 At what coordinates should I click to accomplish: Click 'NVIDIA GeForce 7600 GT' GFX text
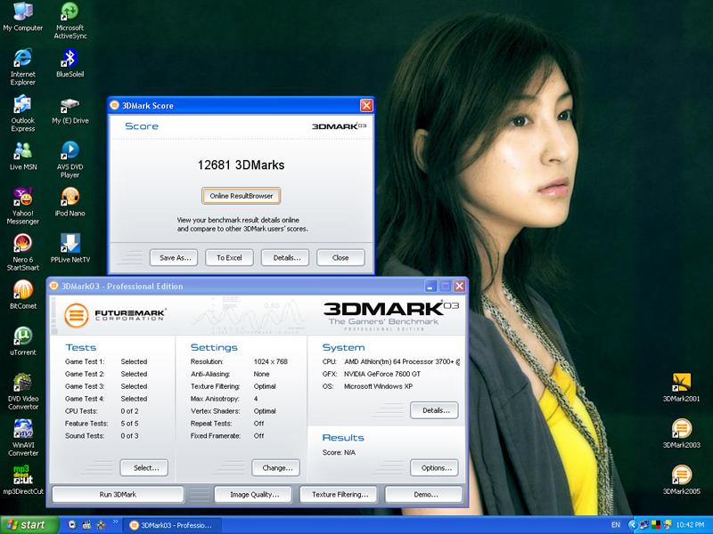click(x=382, y=374)
